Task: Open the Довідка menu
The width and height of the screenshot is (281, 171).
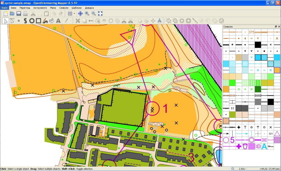Action: pyautogui.click(x=89, y=8)
